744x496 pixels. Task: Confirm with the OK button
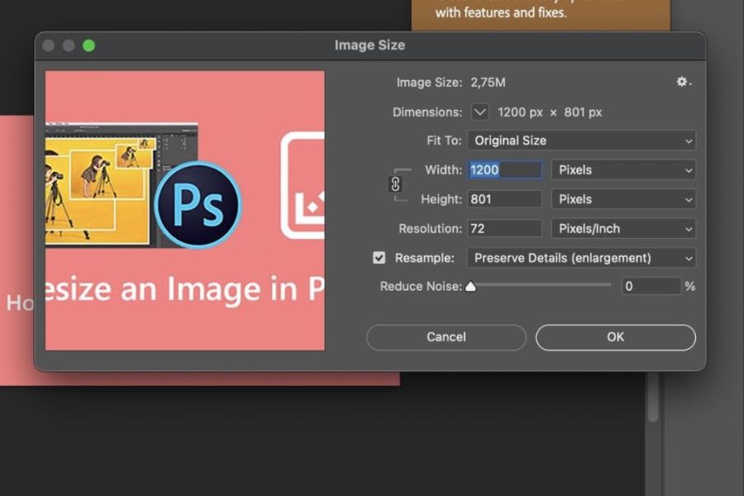(x=615, y=336)
